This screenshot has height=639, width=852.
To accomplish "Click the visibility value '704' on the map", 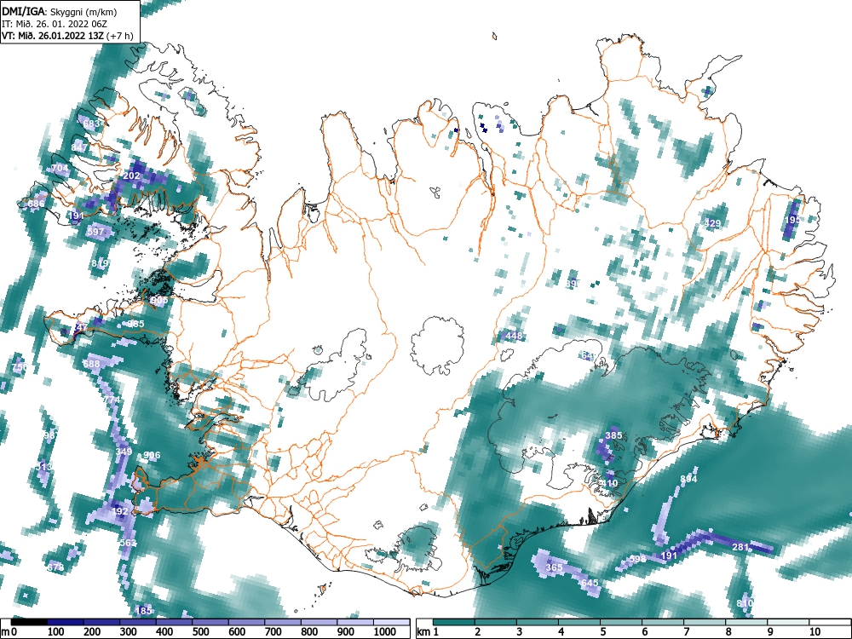I will tap(60, 169).
